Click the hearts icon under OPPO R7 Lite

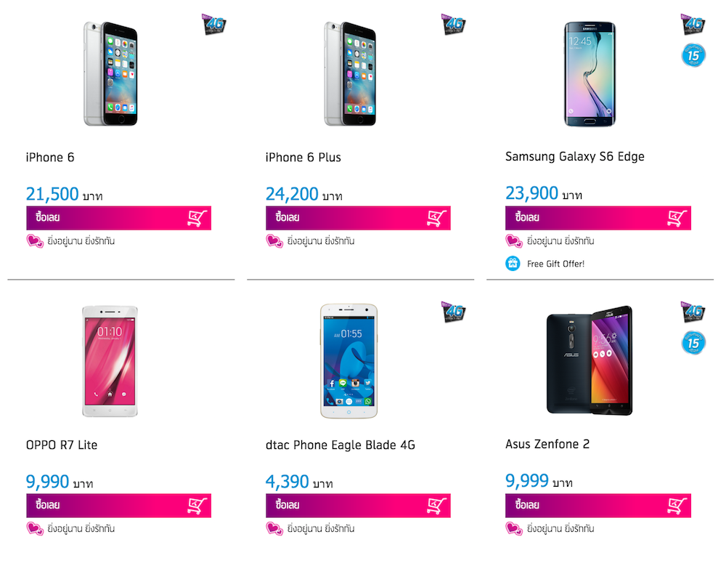pyautogui.click(x=36, y=528)
